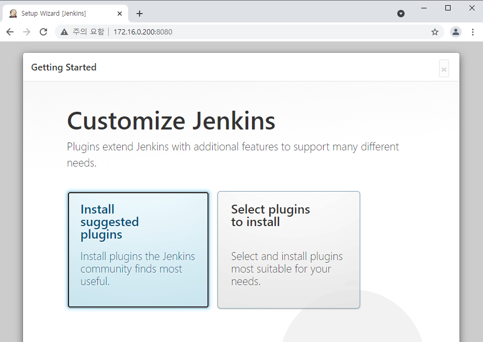Click the Customize Jenkins heading
The image size is (483, 342).
pyautogui.click(x=171, y=121)
